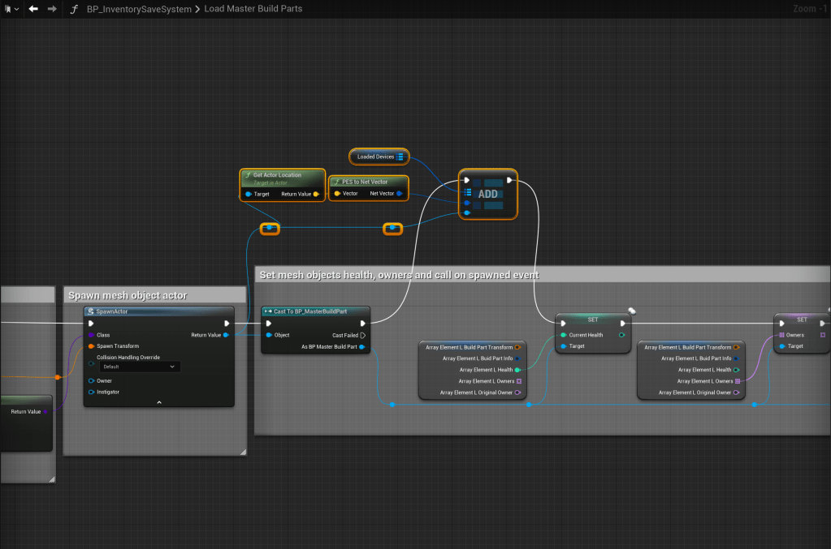Select the PES to Net Vector node
The width and height of the screenshot is (831, 549).
(x=365, y=182)
